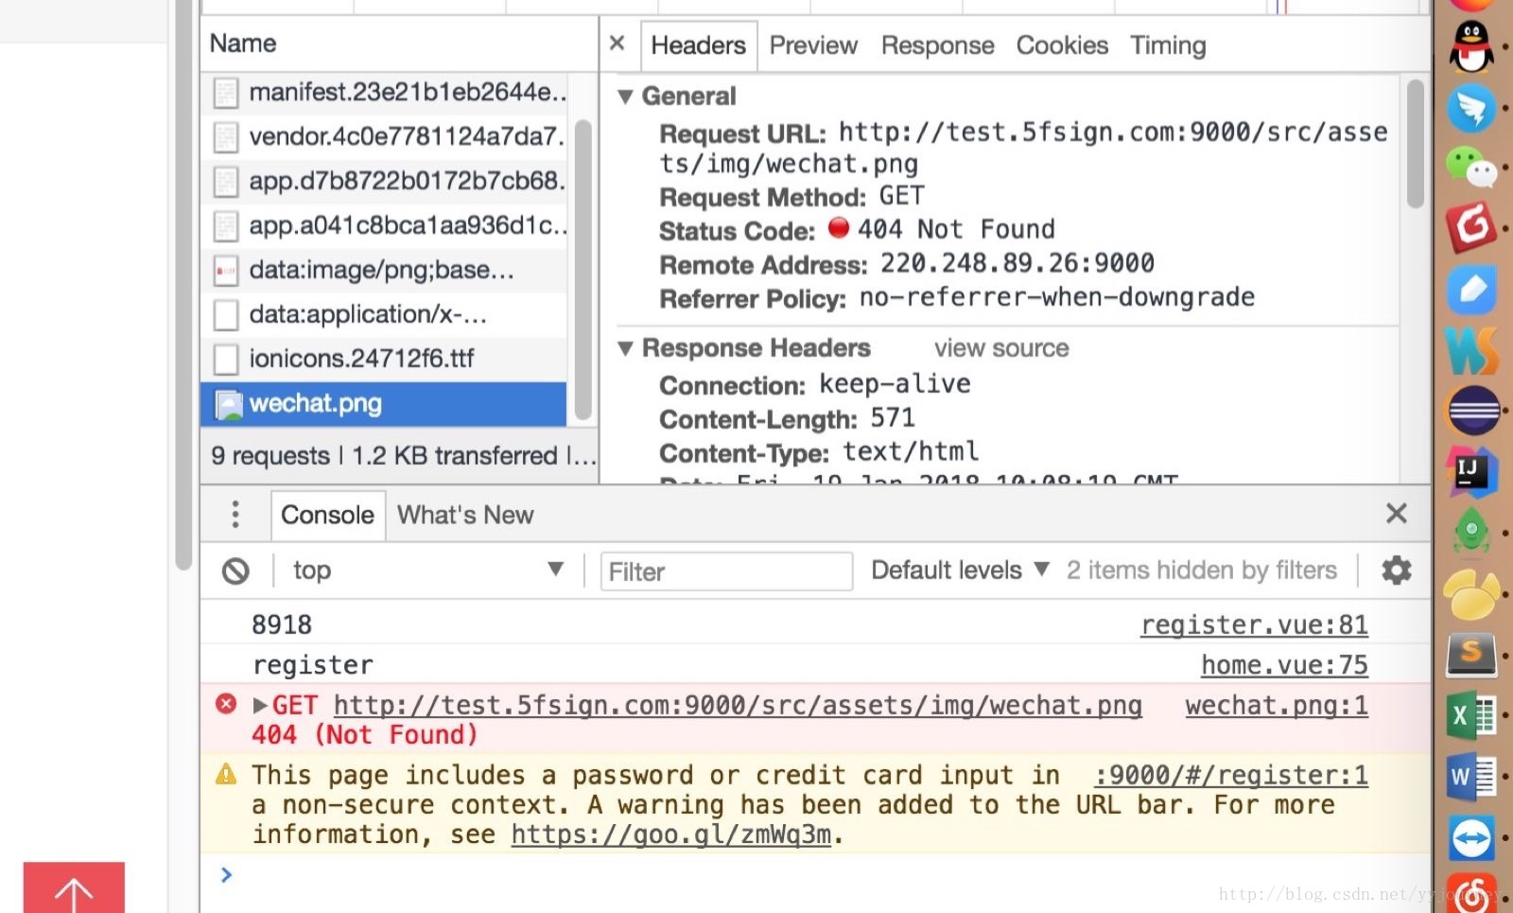
Task: Click the 404 Not Found status value
Action: (x=955, y=229)
